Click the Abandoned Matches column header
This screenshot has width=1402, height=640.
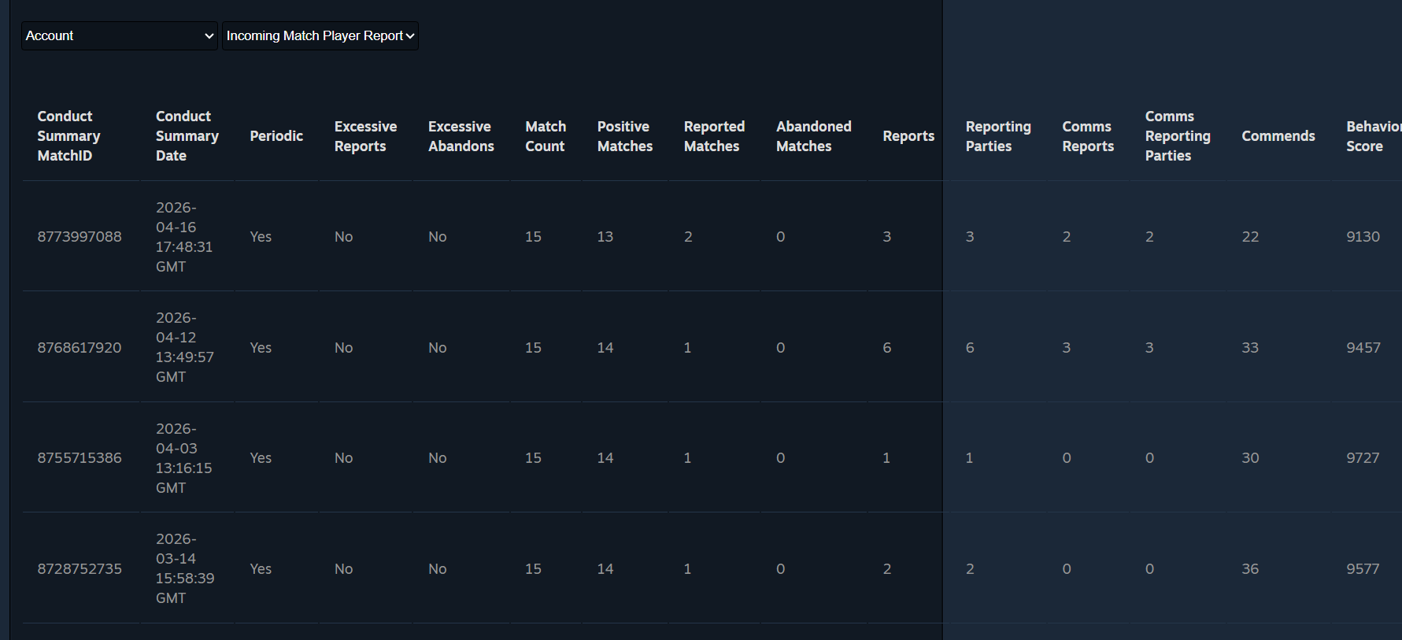814,136
